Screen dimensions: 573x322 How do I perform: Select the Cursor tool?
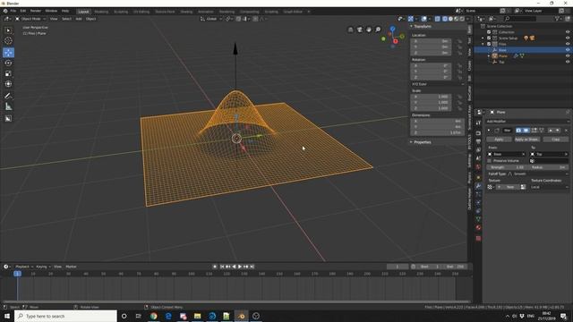click(8, 41)
